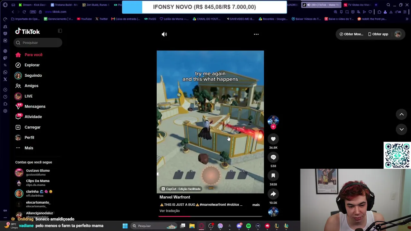Switch to the Zeri Build, Runes tab
Screen dimensions: 411x231
pos(96,5)
